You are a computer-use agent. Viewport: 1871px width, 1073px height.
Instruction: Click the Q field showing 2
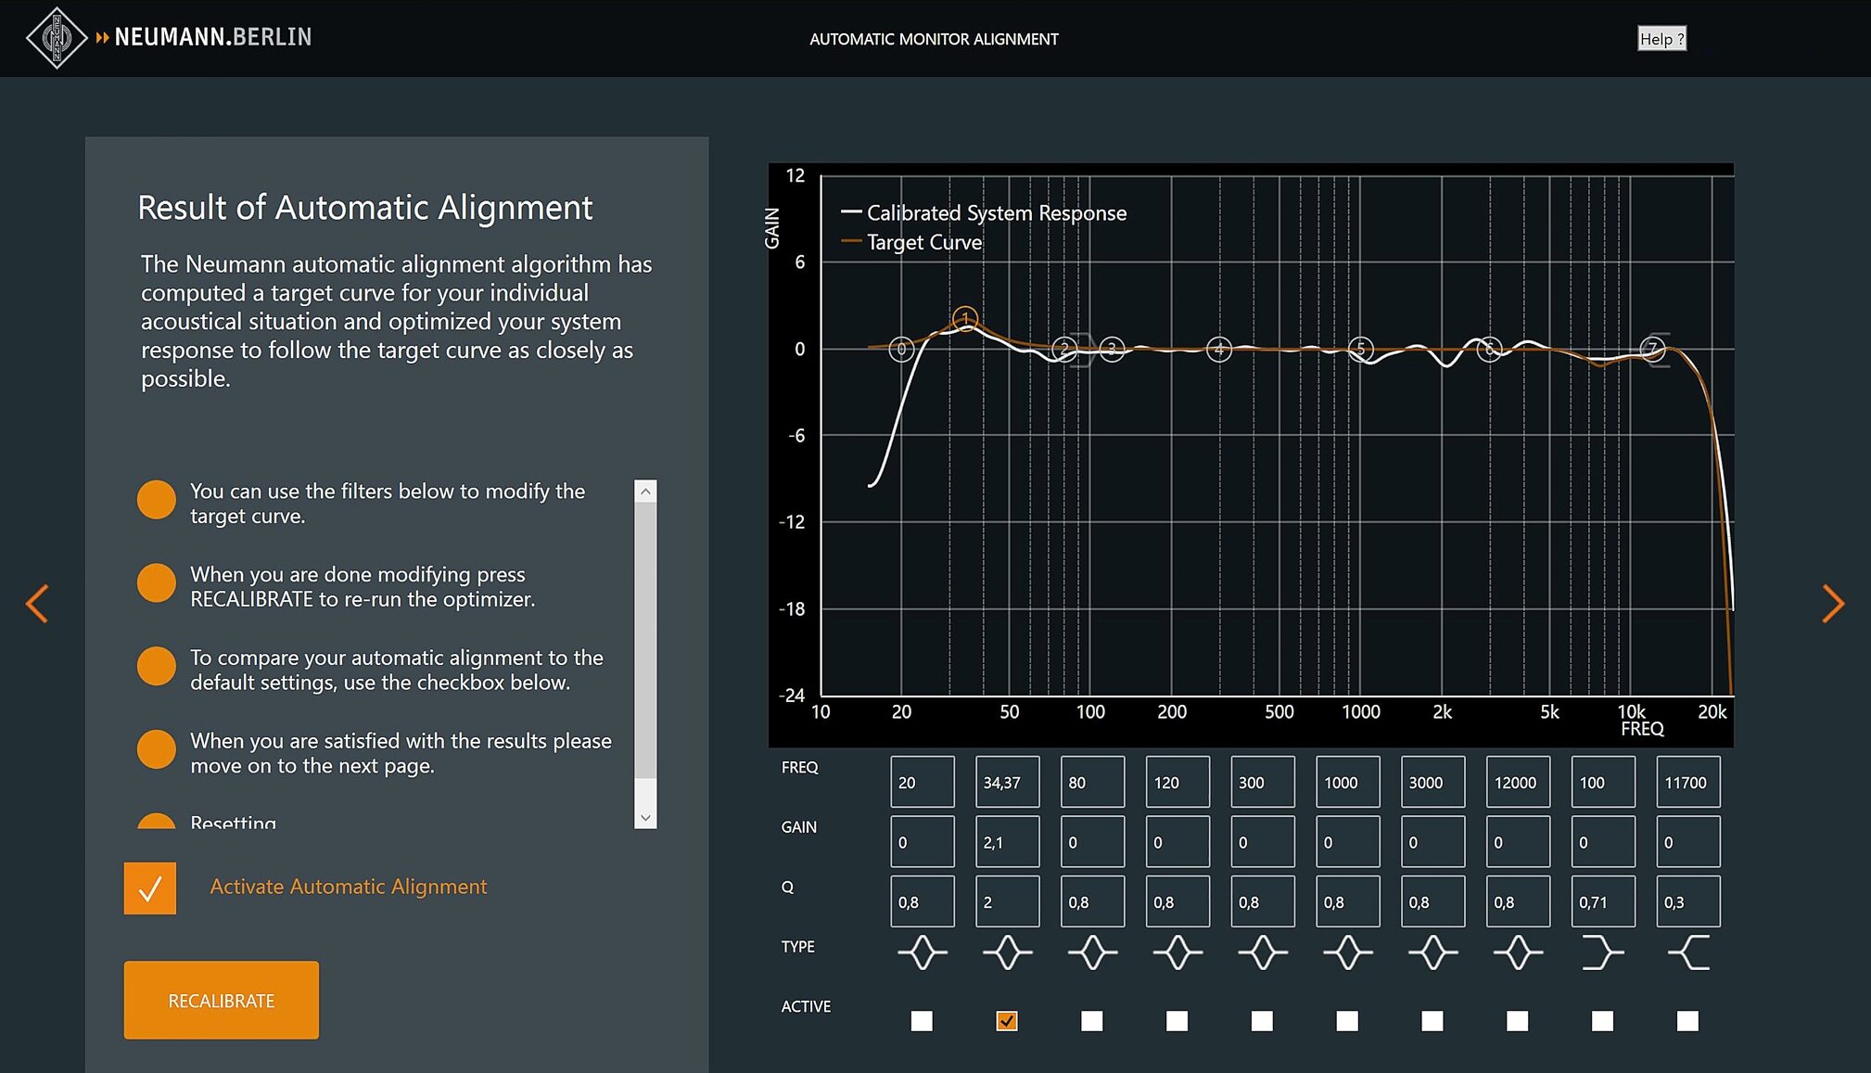point(1008,901)
